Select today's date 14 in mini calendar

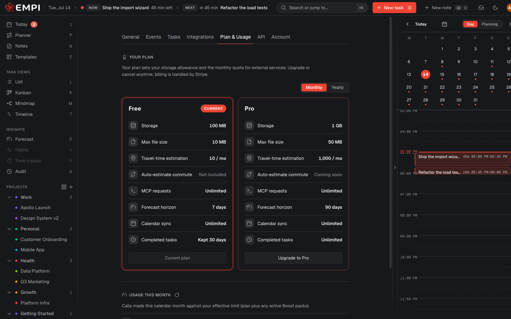point(425,74)
